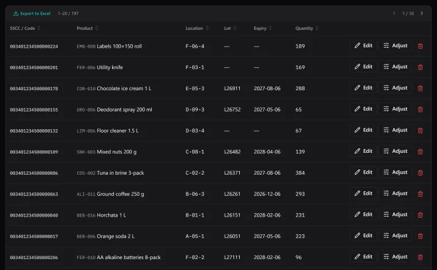This screenshot has height=270, width=437.
Task: Adjust quantity for Horchata 1 L
Action: (395, 215)
